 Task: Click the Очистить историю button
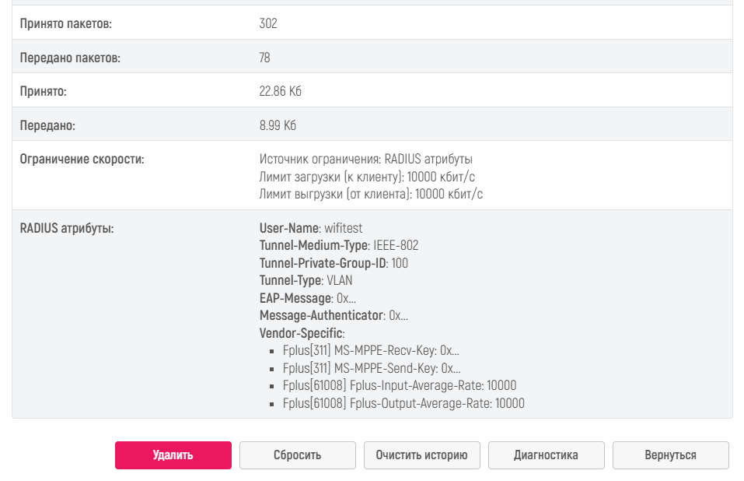421,455
